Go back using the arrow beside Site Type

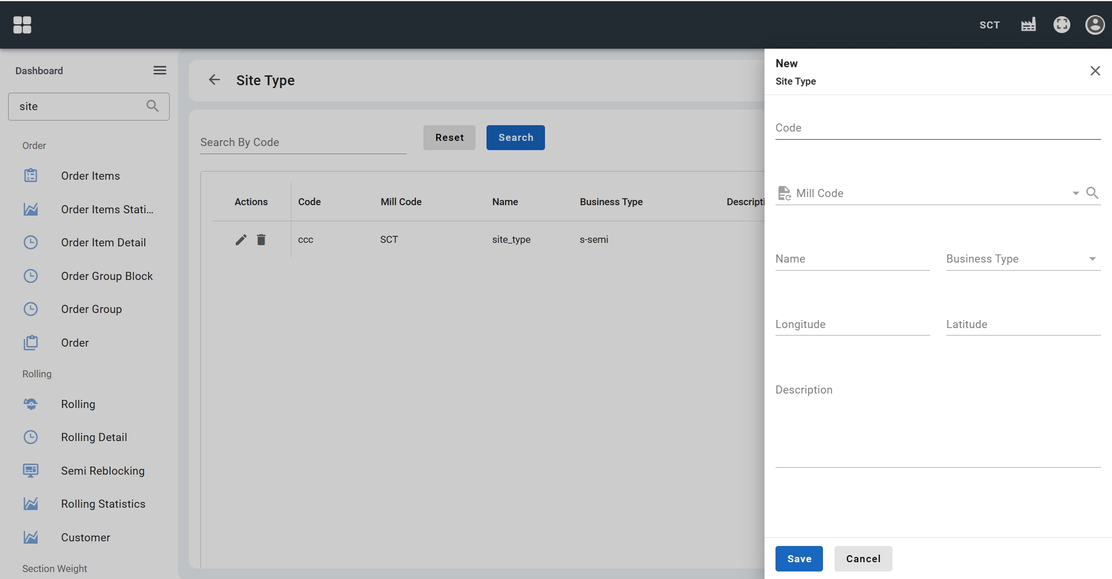pos(214,80)
